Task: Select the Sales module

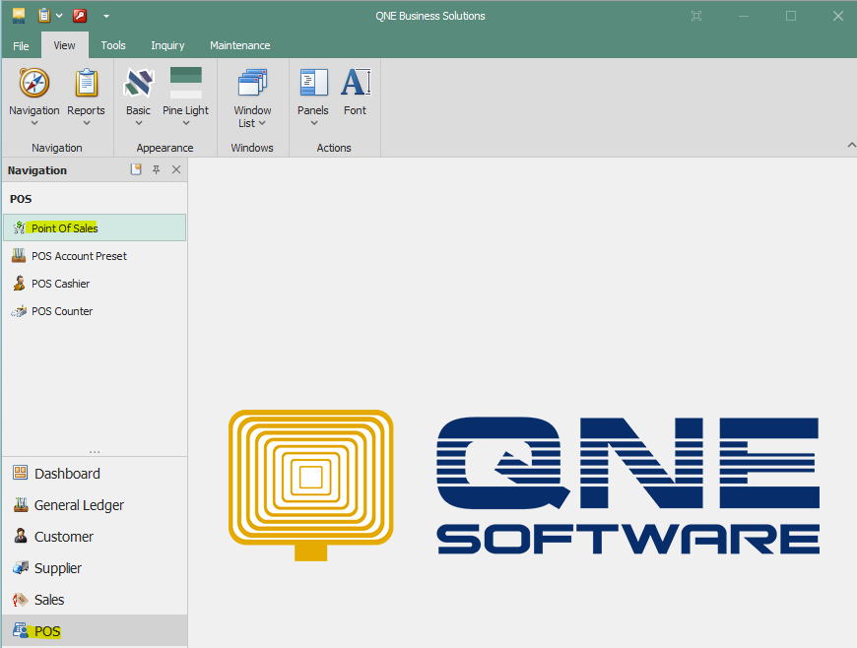Action: pyautogui.click(x=95, y=600)
